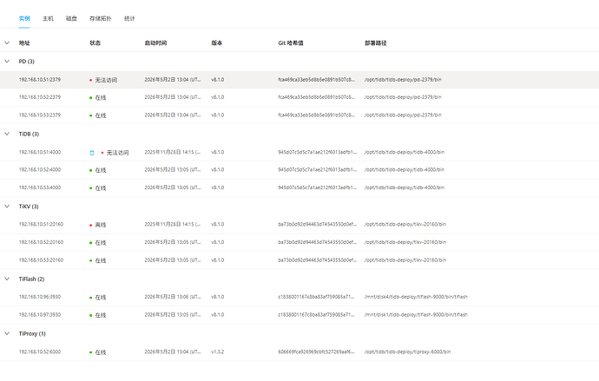Click the 启动时间 column header
The image size is (599, 381).
[155, 43]
